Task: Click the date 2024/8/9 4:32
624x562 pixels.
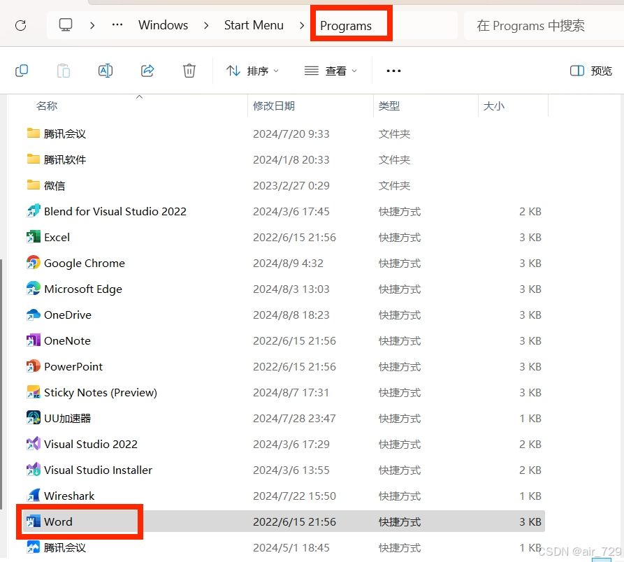Action: click(288, 263)
